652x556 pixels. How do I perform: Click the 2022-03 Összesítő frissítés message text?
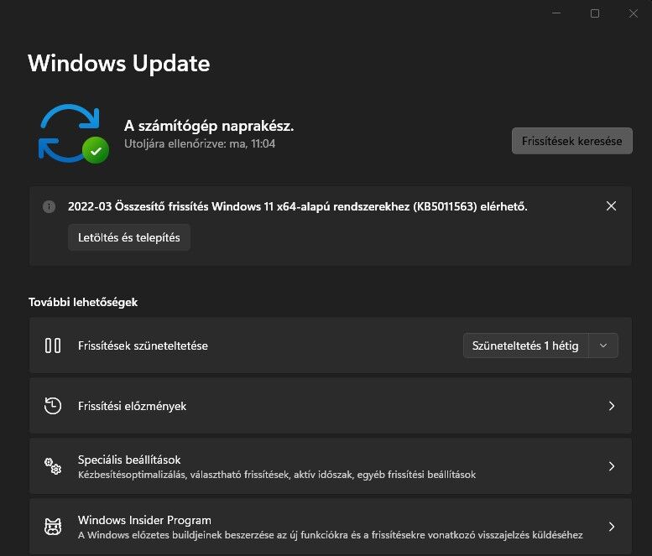point(297,206)
